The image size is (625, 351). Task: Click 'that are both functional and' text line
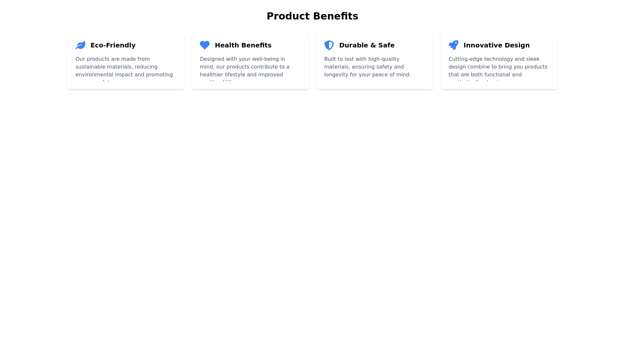(485, 75)
